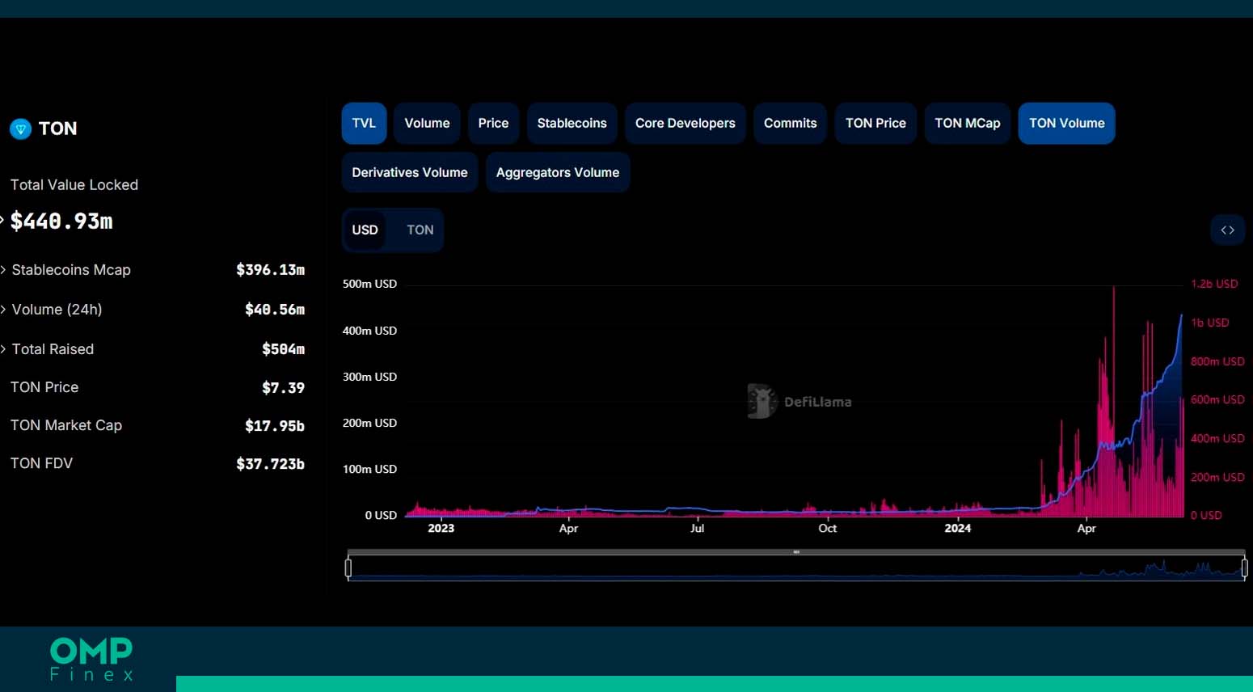Toggle the Commits chart series
The image size is (1253, 692).
point(790,124)
